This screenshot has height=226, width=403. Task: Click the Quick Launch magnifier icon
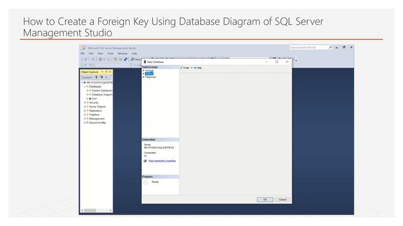[330, 48]
